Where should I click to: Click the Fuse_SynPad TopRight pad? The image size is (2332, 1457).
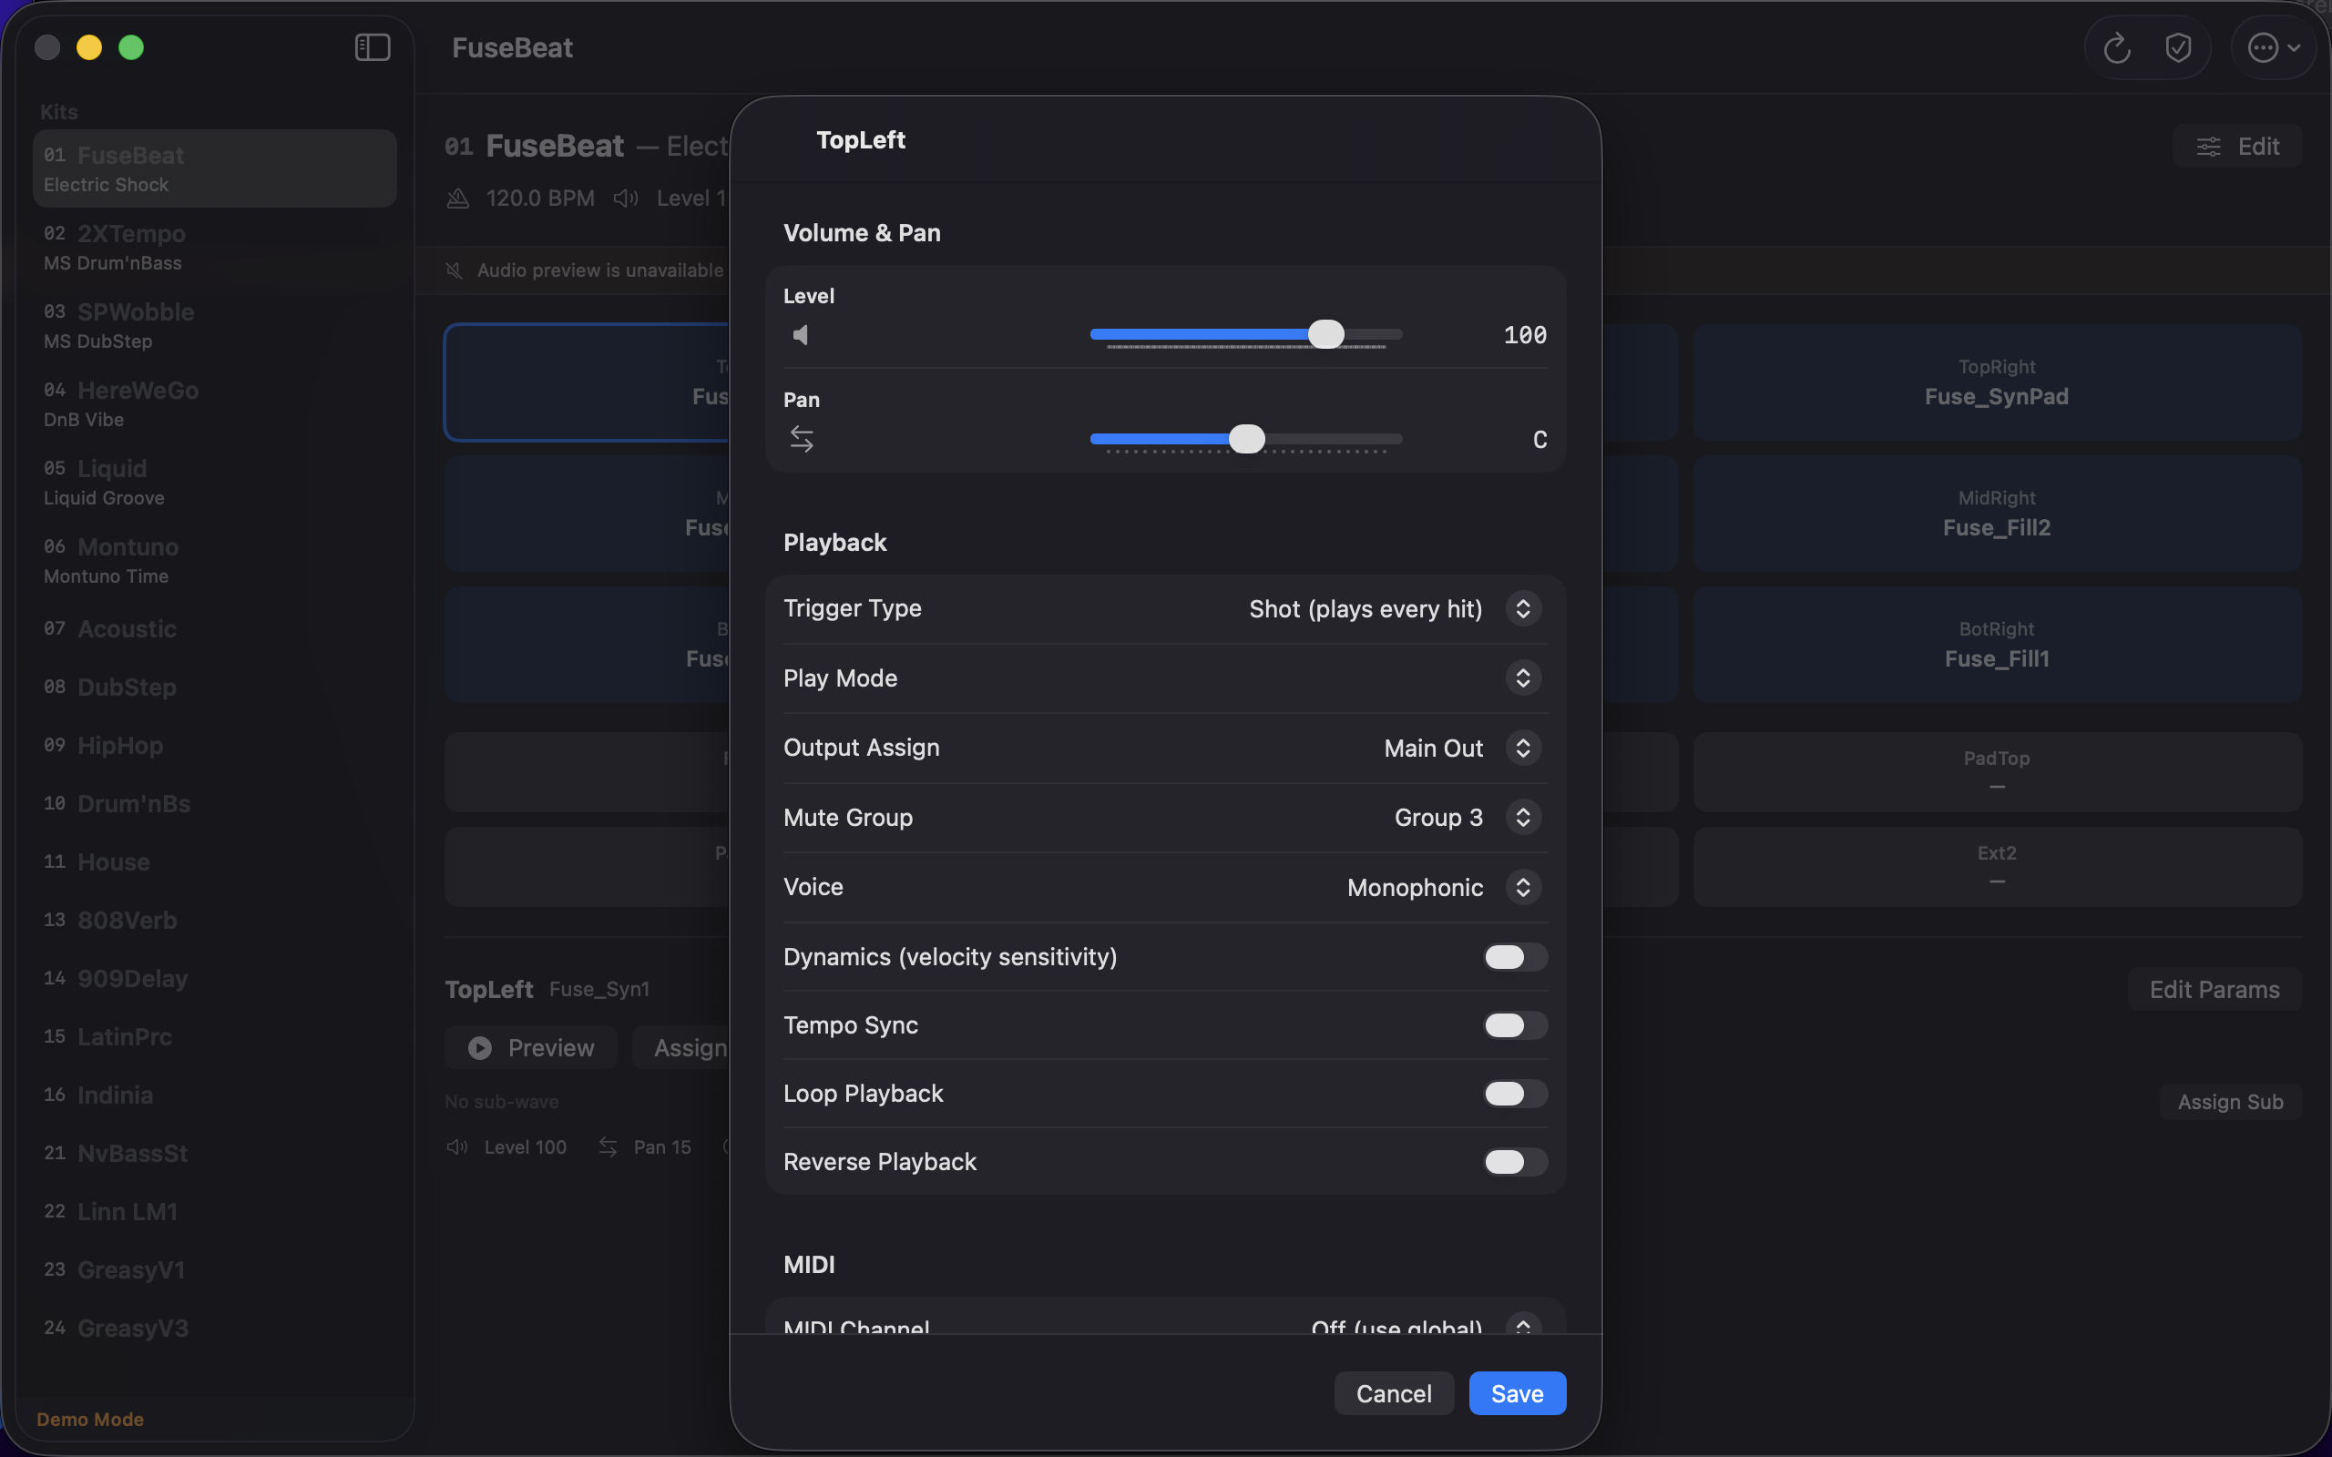[1995, 382]
